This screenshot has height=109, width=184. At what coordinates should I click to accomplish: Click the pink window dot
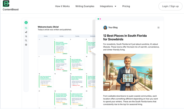(x=100, y=19)
